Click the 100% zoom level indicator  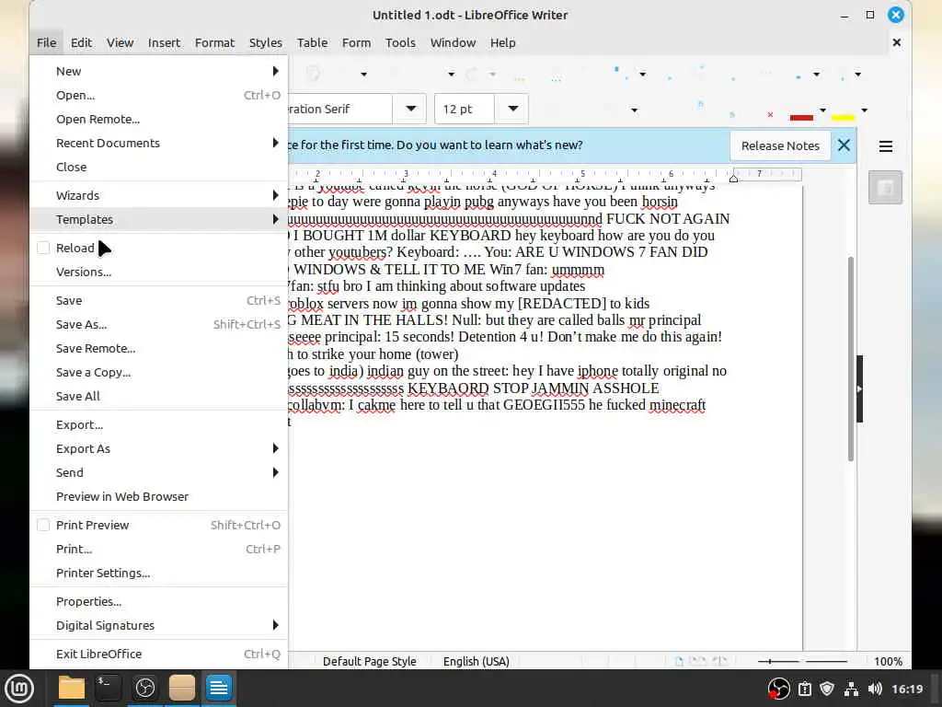(888, 661)
